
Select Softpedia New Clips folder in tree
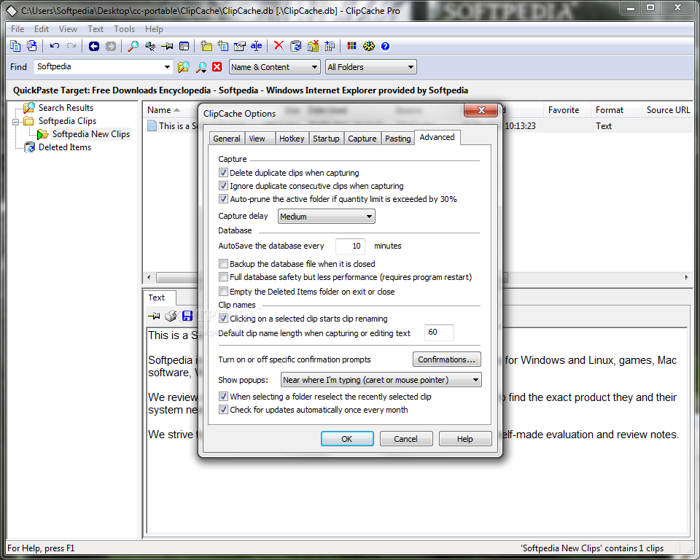click(x=90, y=134)
